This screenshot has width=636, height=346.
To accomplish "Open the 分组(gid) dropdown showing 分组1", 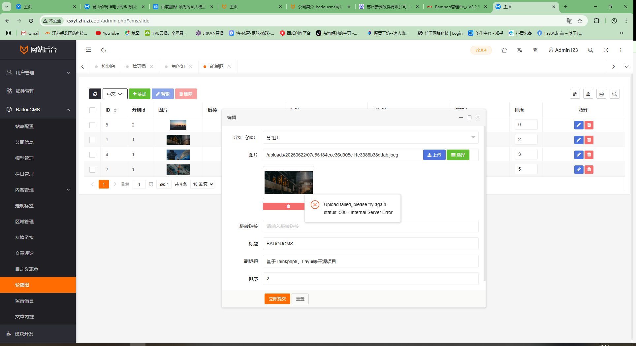I will [x=370, y=137].
